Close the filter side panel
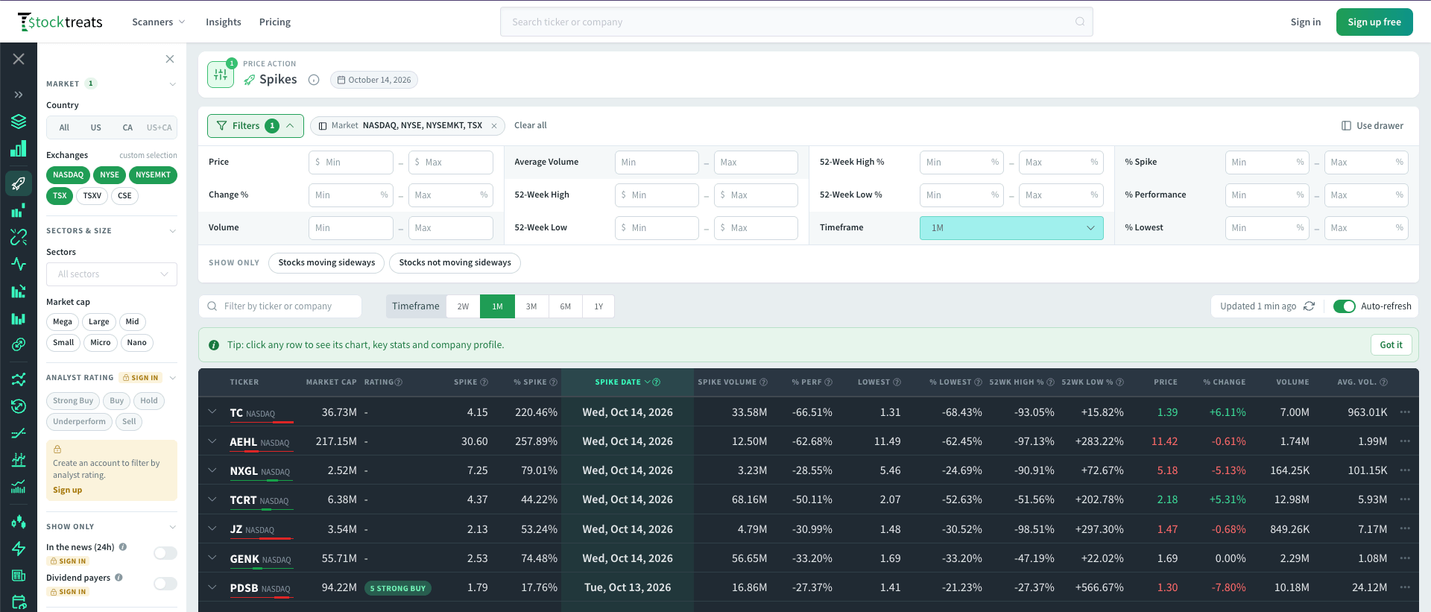 (170, 59)
